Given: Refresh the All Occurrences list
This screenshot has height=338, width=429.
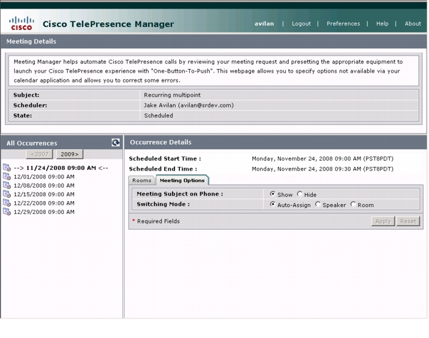Looking at the screenshot, I should pos(116,142).
